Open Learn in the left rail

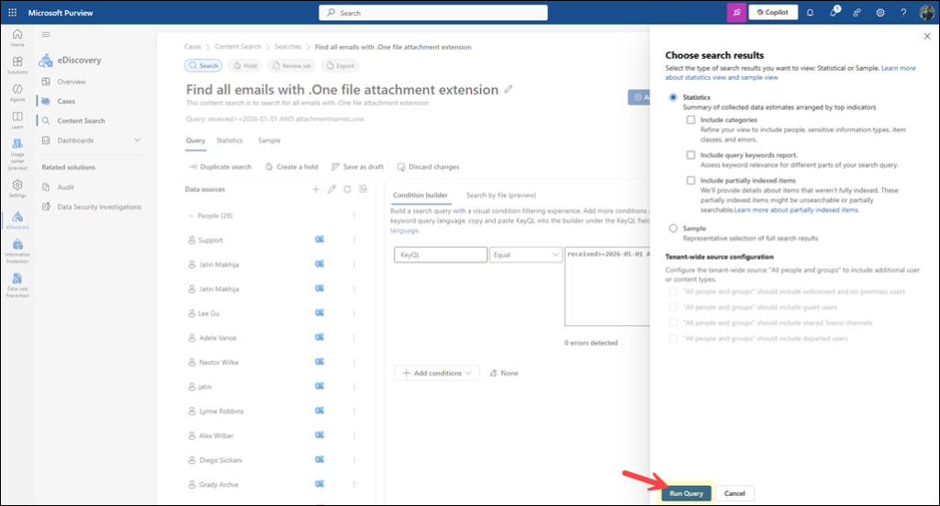point(17,120)
